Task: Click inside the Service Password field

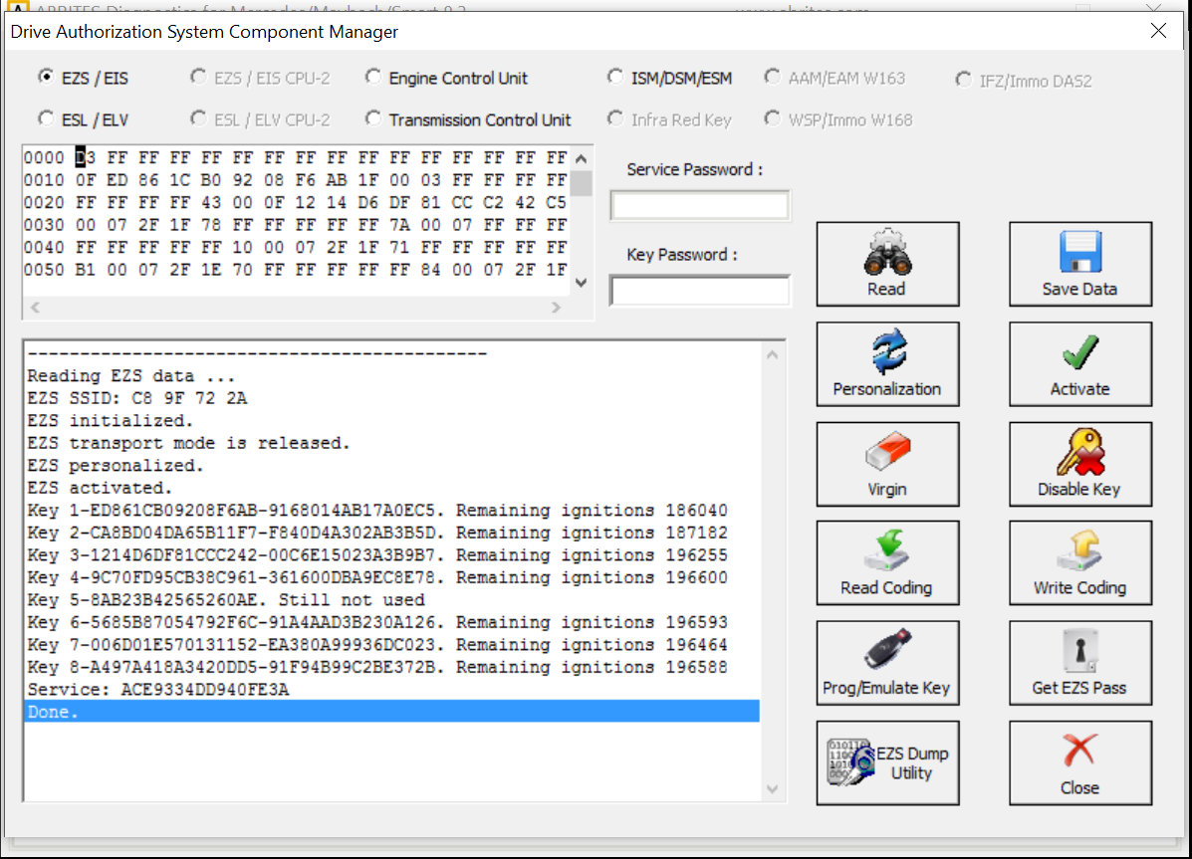Action: coord(699,206)
